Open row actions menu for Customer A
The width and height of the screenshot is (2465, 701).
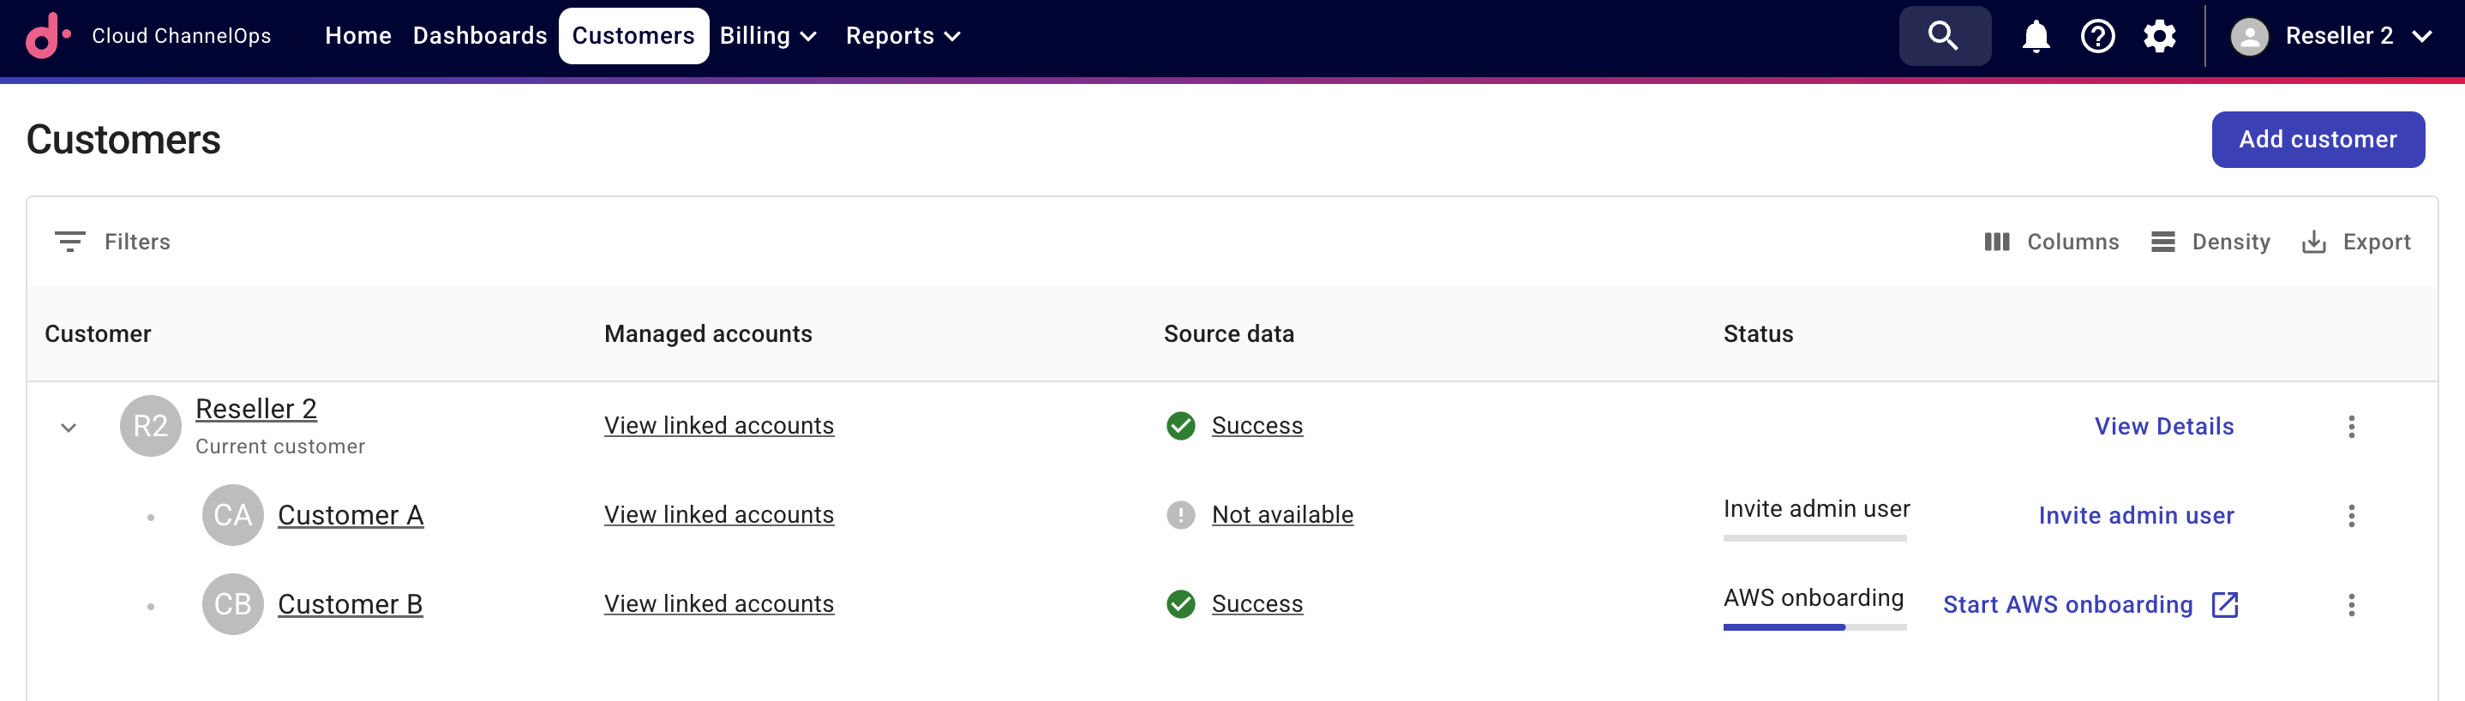(x=2351, y=516)
